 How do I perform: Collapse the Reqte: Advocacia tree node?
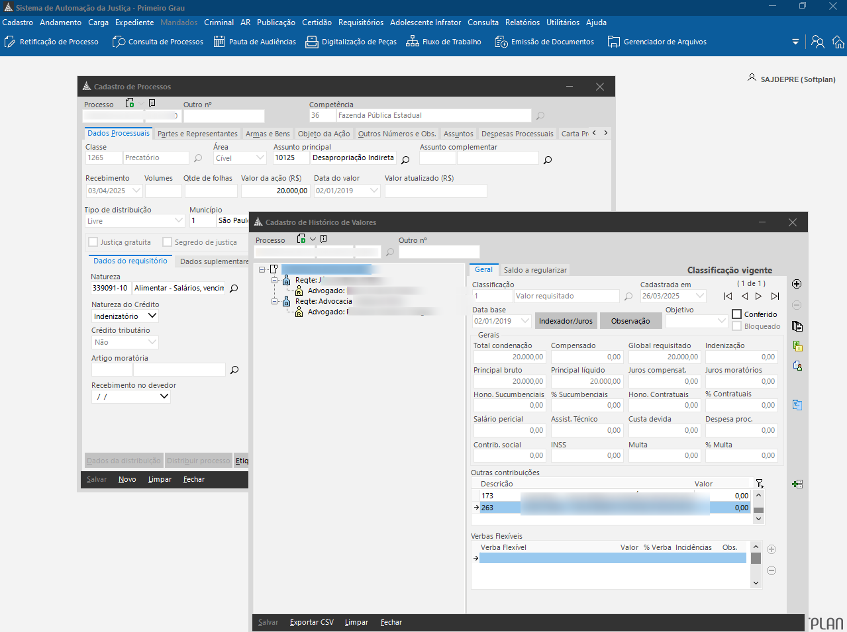[275, 301]
